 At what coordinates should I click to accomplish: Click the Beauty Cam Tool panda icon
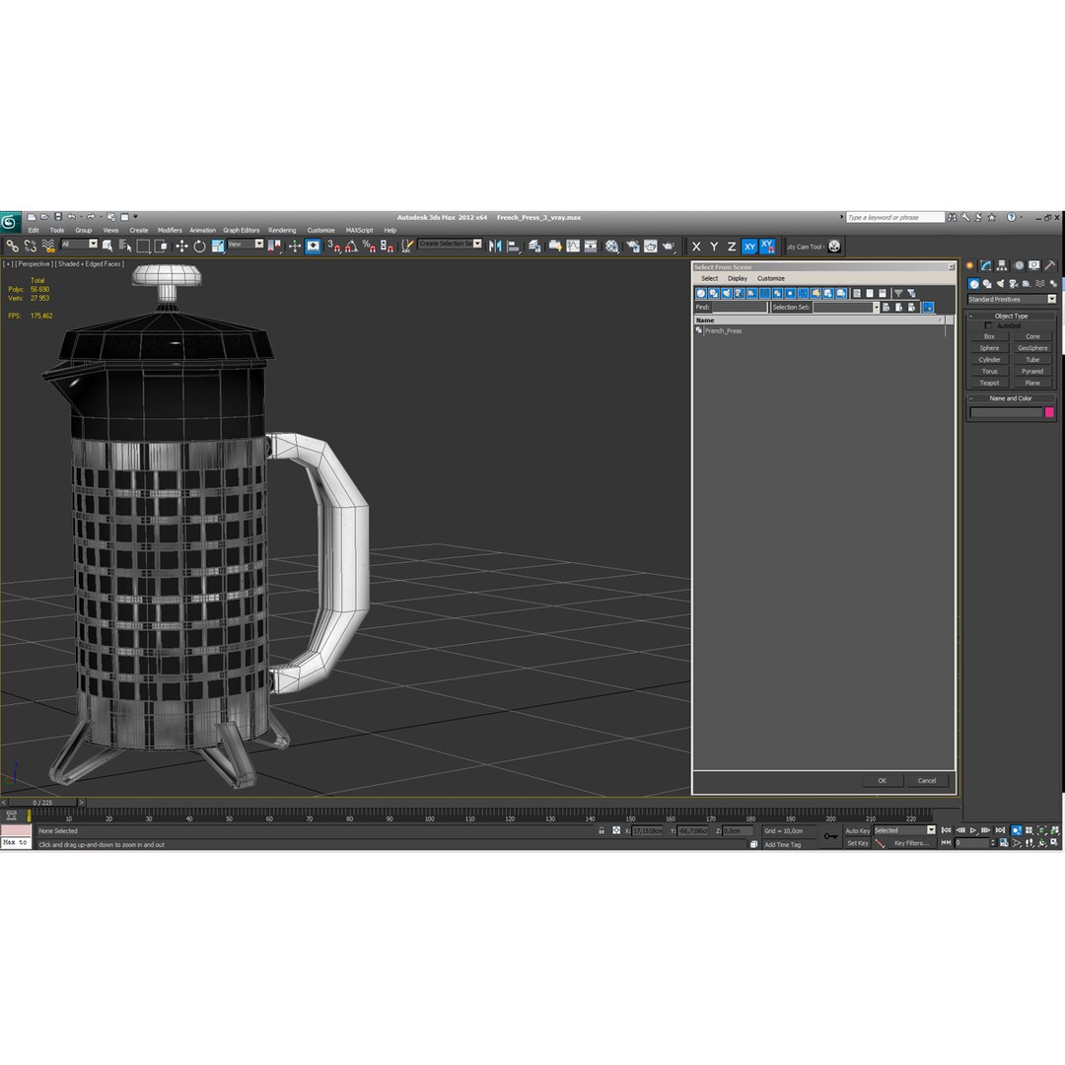click(x=834, y=246)
